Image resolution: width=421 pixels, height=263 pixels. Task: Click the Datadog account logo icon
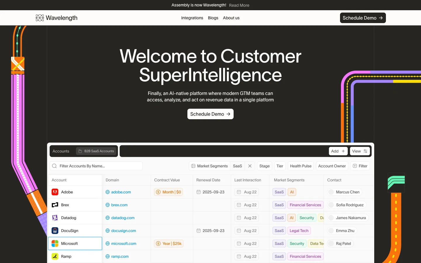pos(55,218)
